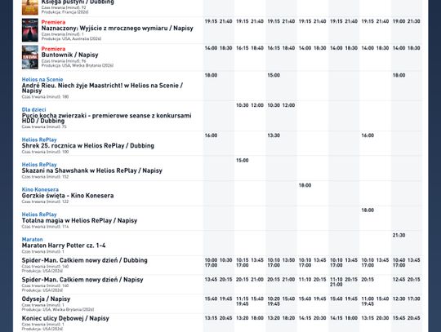The image size is (441, 332).
Task: Select the 10:40 Spider-Man Dubbing showtime
Action: coord(399,260)
